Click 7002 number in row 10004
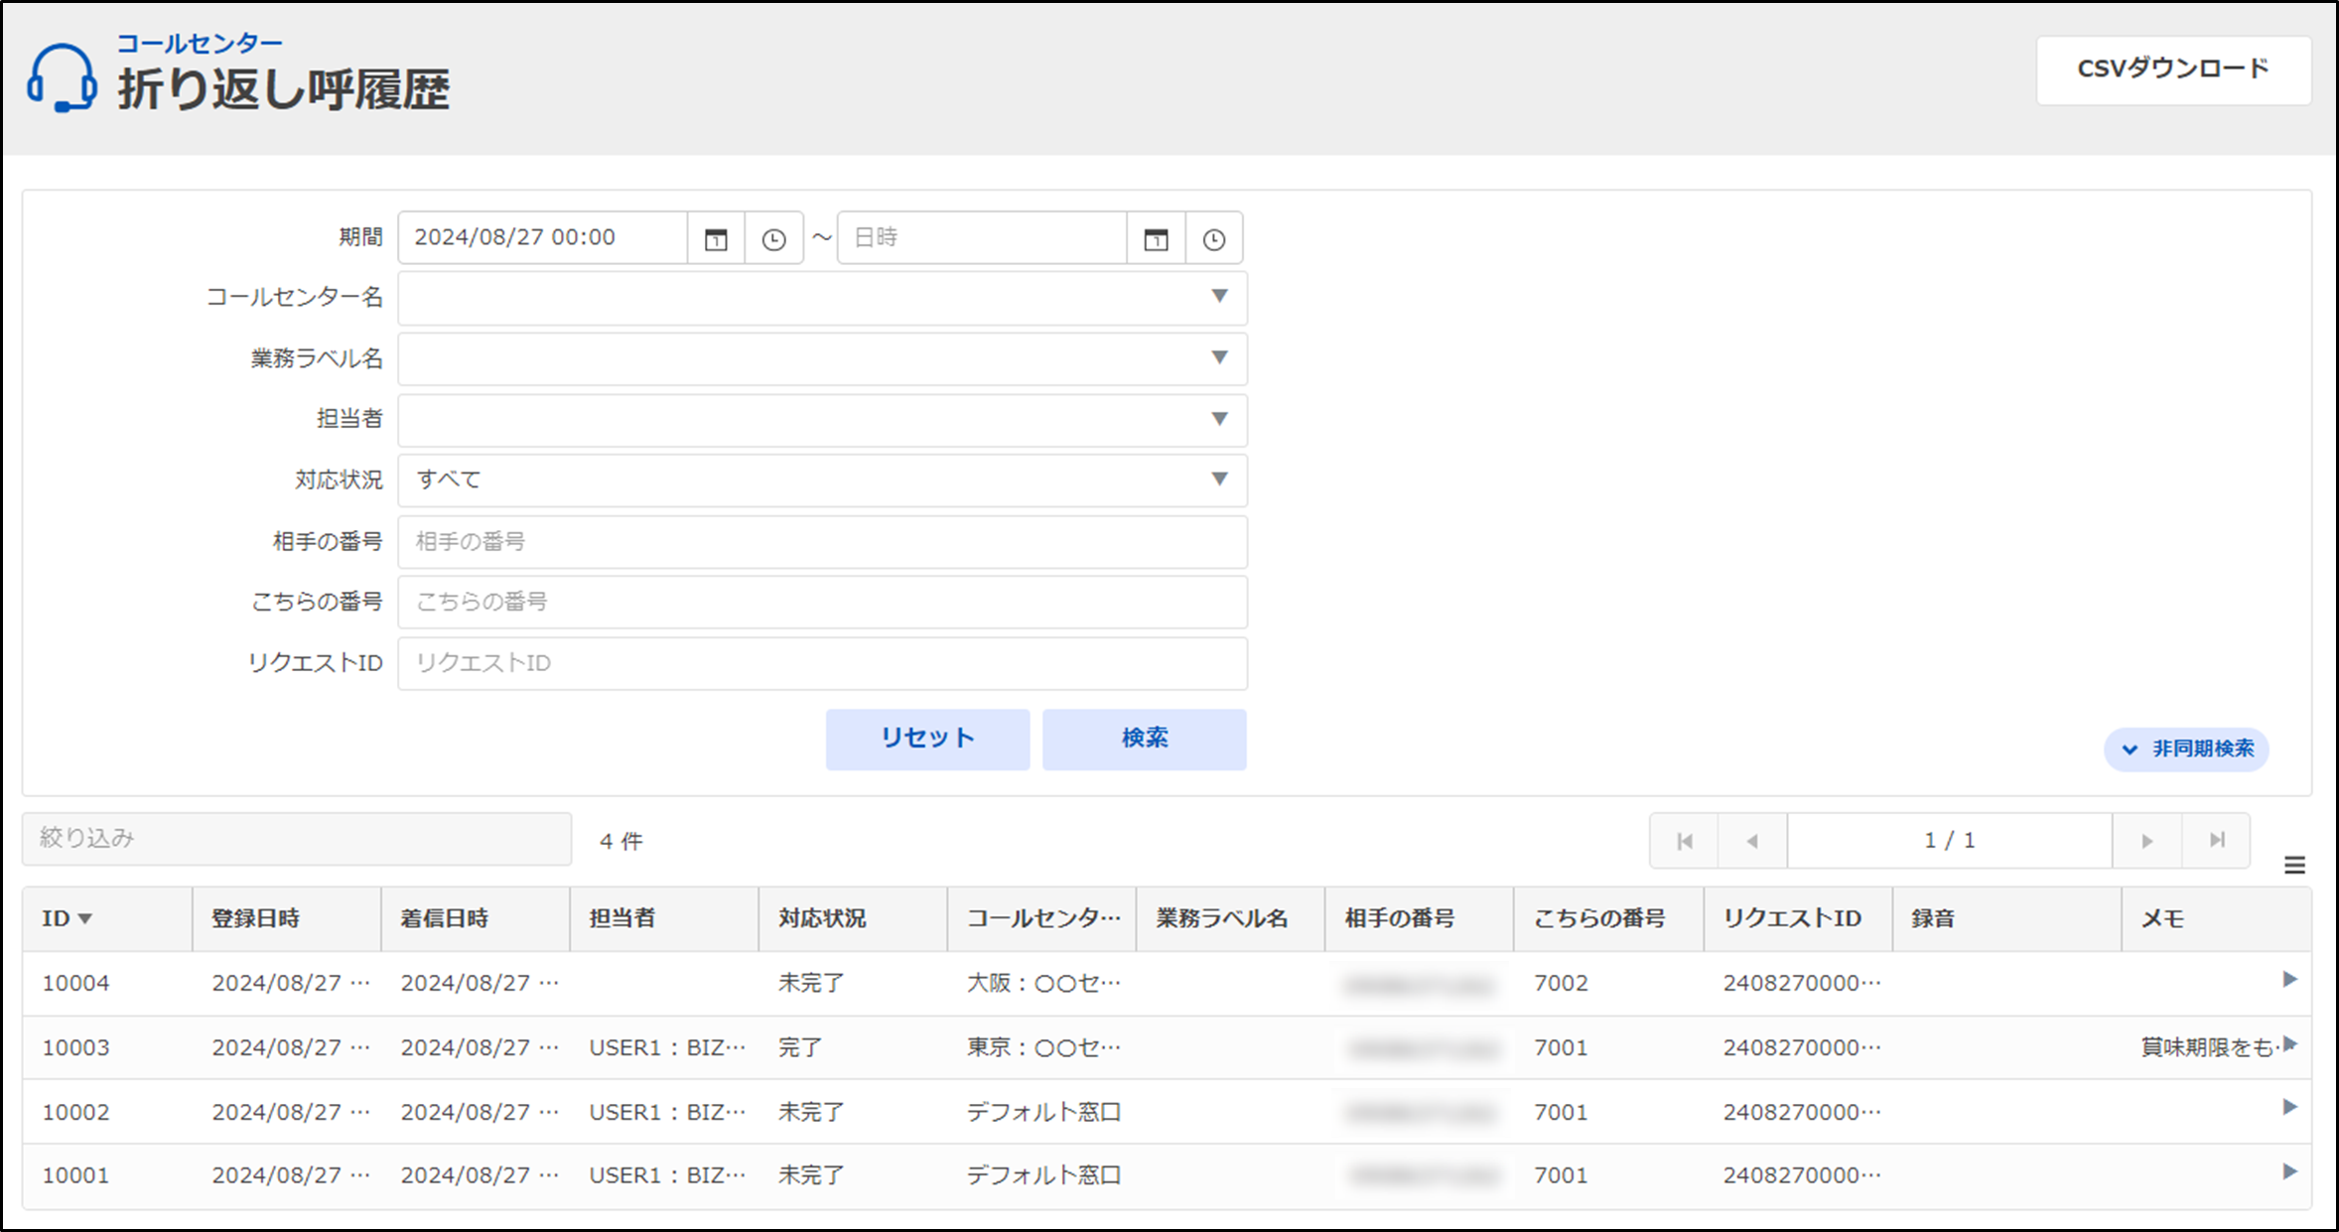The image size is (2339, 1232). [x=1561, y=983]
